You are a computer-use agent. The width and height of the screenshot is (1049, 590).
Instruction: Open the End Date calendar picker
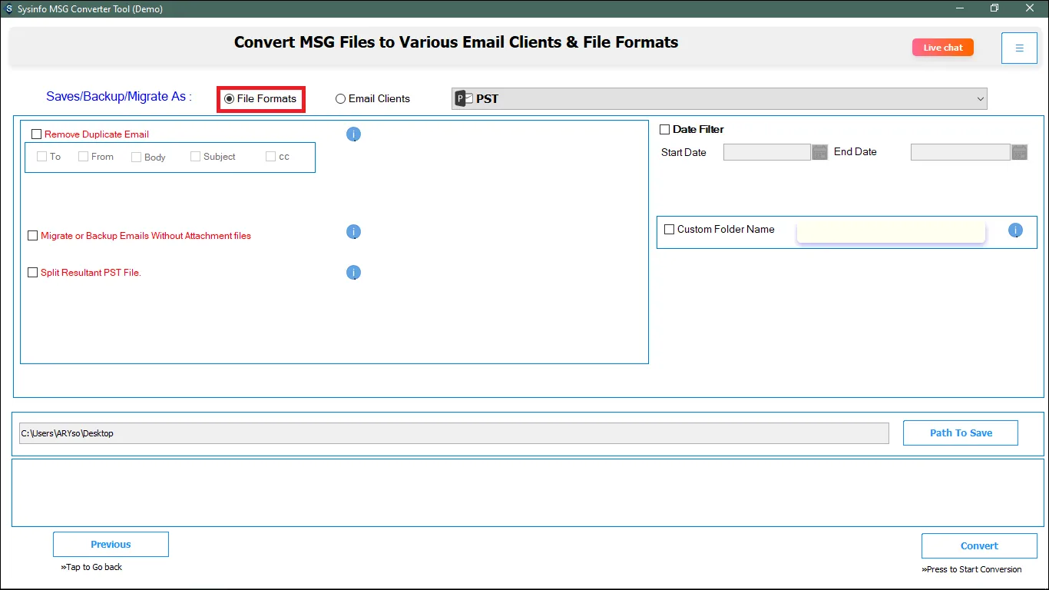click(1019, 152)
